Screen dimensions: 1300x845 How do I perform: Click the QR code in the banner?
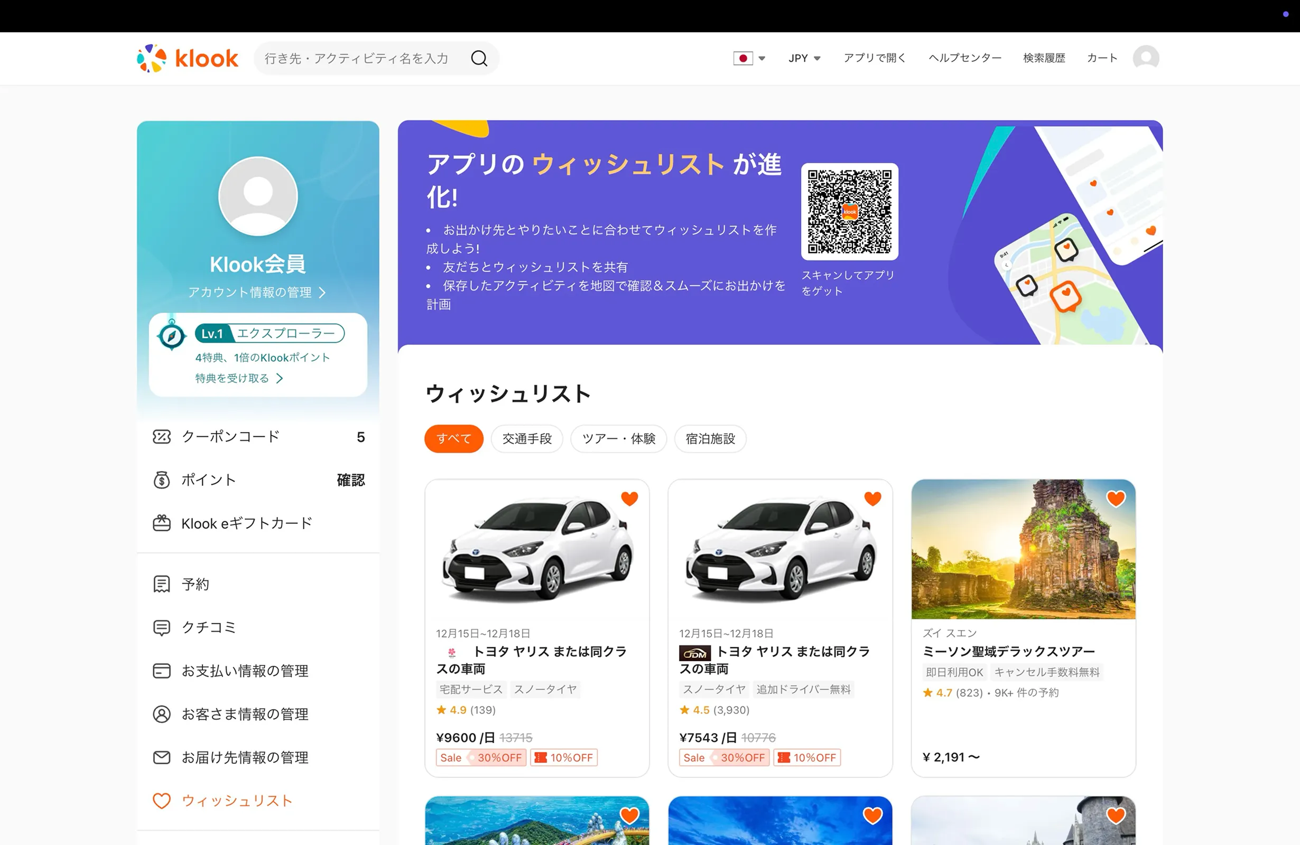coord(849,211)
